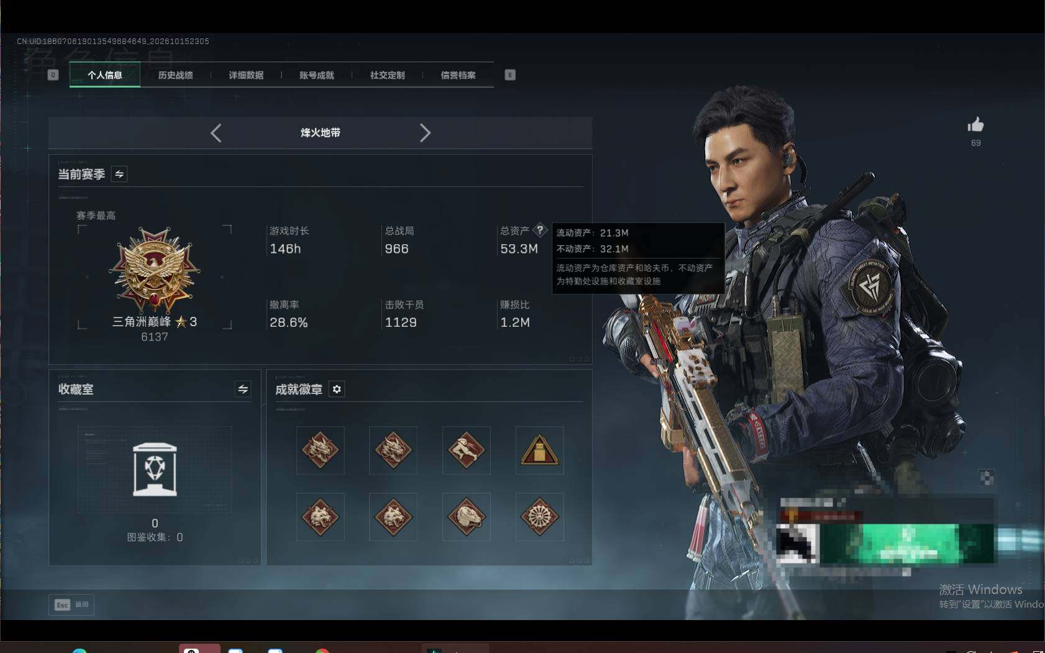The image size is (1045, 653).
Task: Click the like count 69
Action: 976,143
